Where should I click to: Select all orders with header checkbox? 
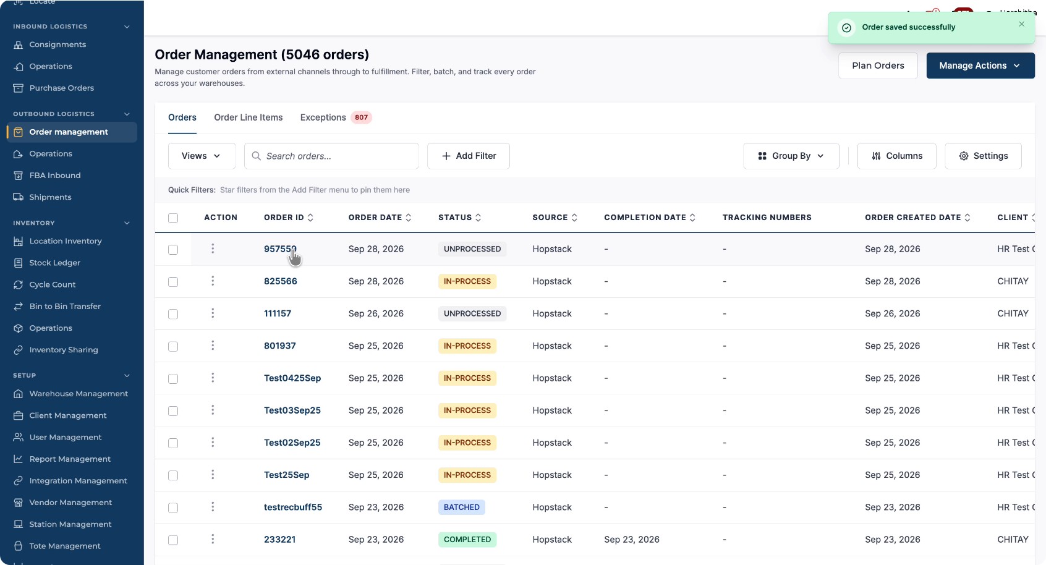pos(173,218)
